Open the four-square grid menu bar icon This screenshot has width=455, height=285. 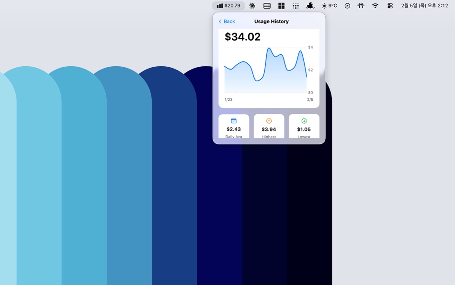click(x=281, y=6)
